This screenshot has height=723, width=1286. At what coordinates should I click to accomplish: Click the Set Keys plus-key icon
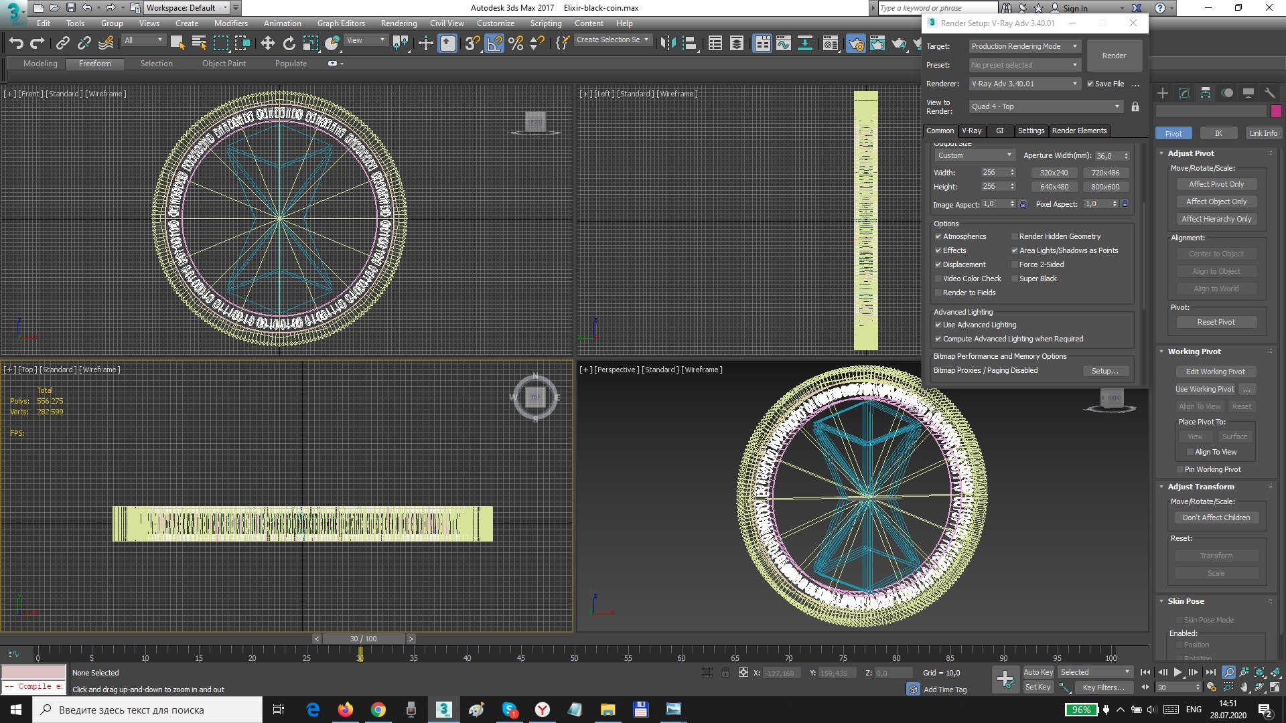(1005, 679)
